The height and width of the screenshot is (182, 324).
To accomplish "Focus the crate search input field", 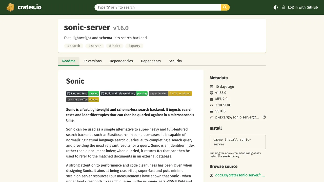I will pos(158,7).
